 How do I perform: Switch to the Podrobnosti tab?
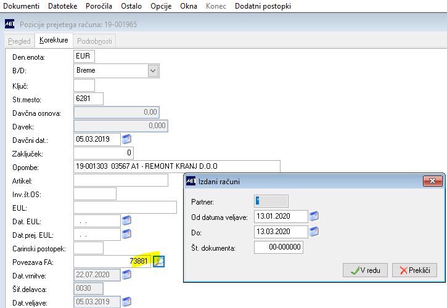[94, 41]
